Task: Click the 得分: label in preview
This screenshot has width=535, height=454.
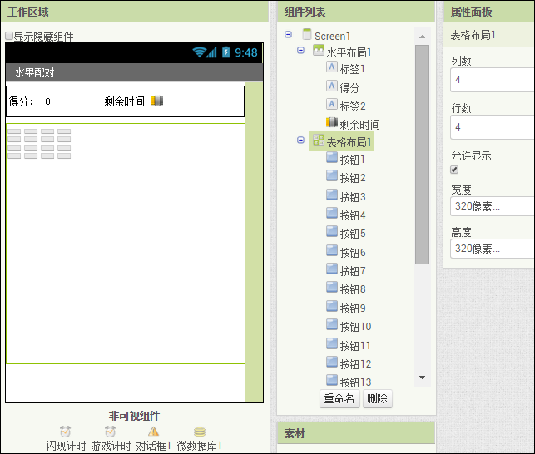Action: 22,101
